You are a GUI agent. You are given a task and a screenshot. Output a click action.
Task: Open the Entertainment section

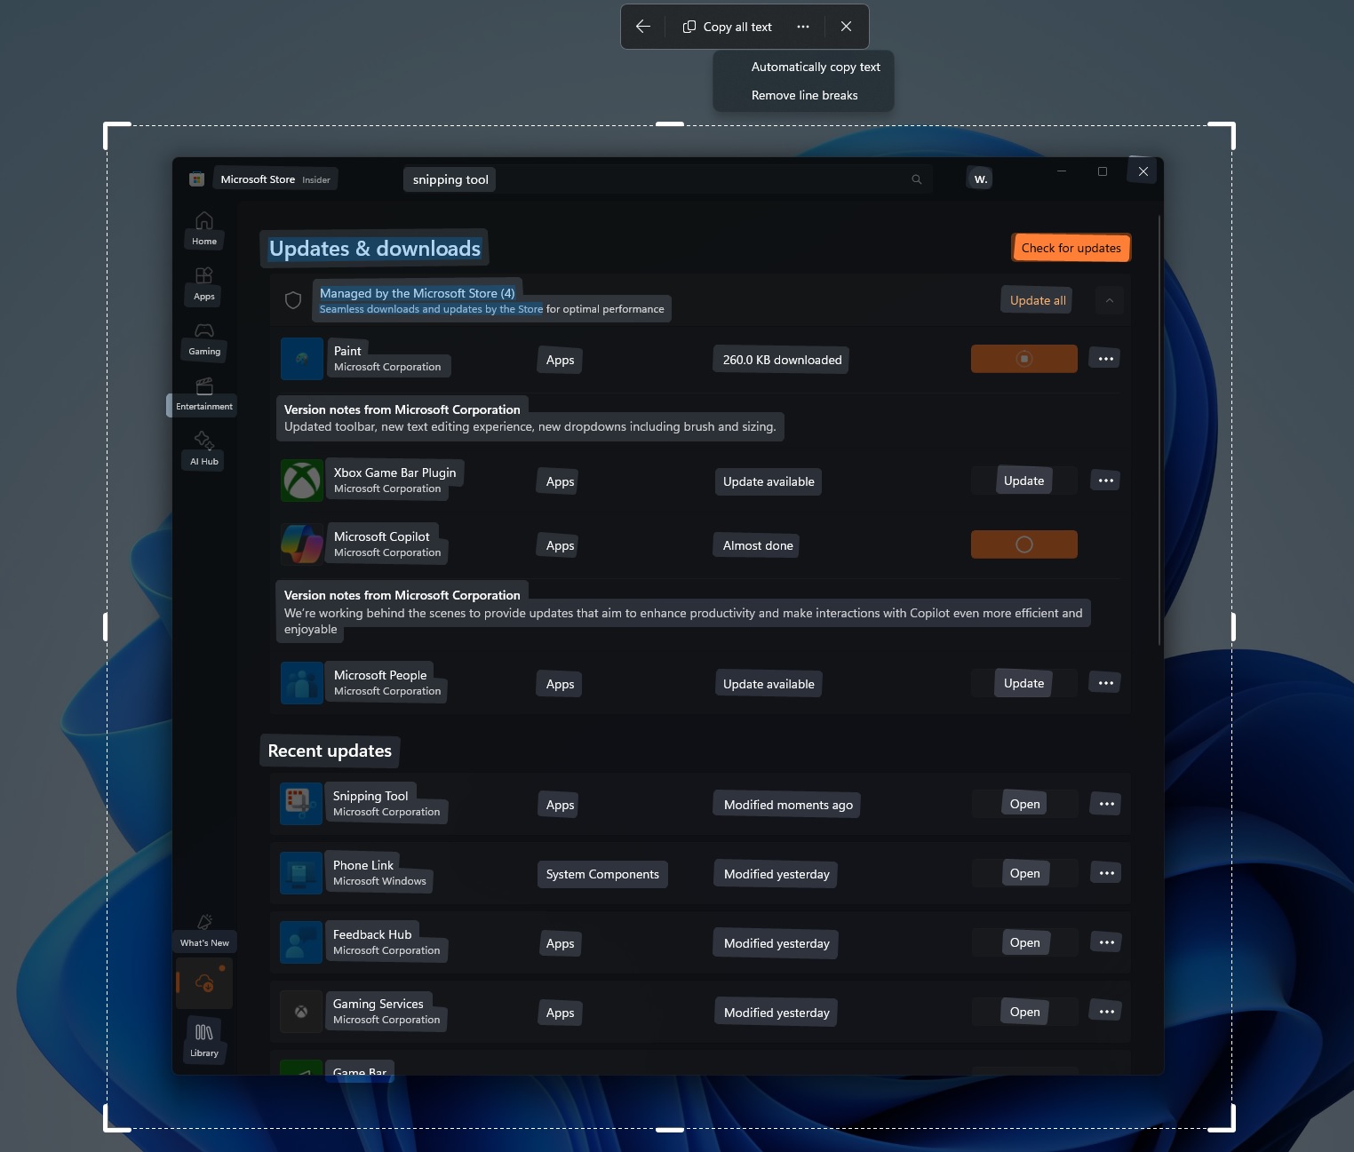203,393
